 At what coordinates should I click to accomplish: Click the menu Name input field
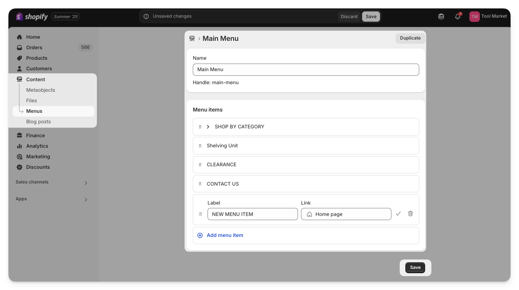pos(306,69)
